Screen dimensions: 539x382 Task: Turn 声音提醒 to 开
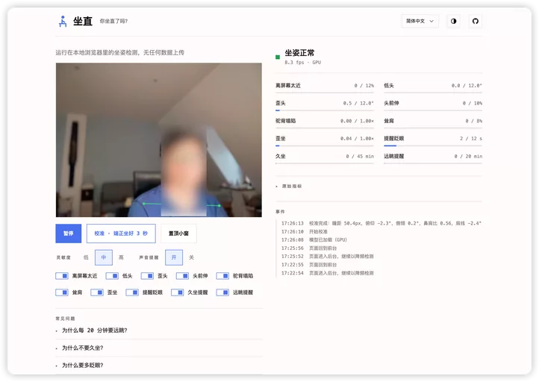[x=174, y=257]
